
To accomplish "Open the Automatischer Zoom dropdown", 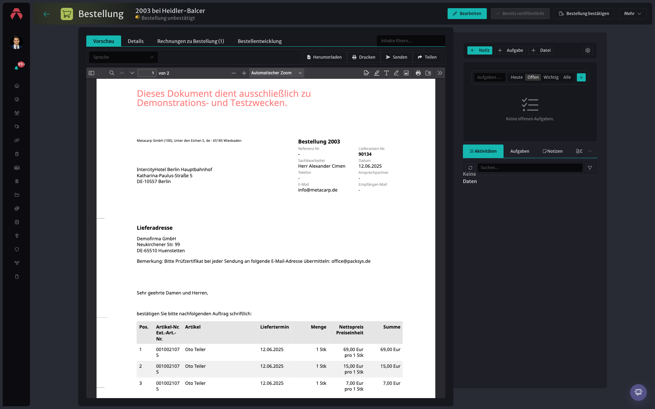I will [x=277, y=73].
